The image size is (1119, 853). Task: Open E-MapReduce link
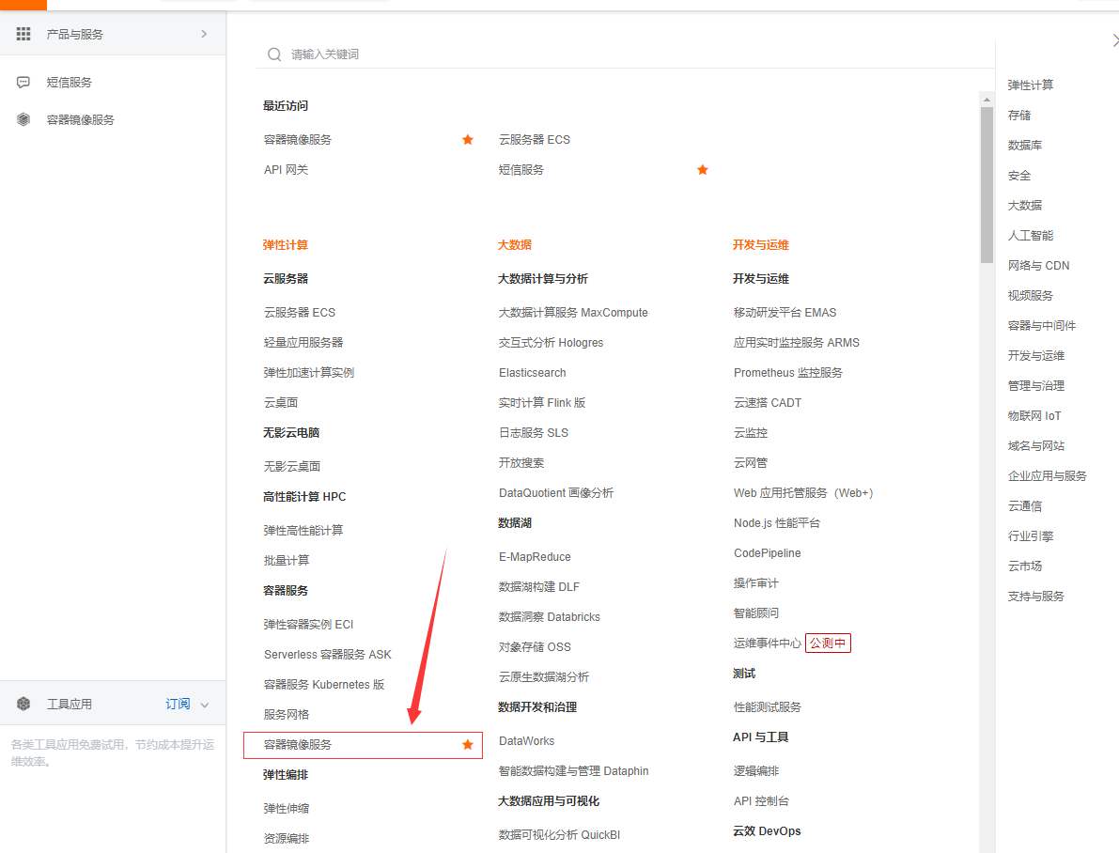click(535, 557)
